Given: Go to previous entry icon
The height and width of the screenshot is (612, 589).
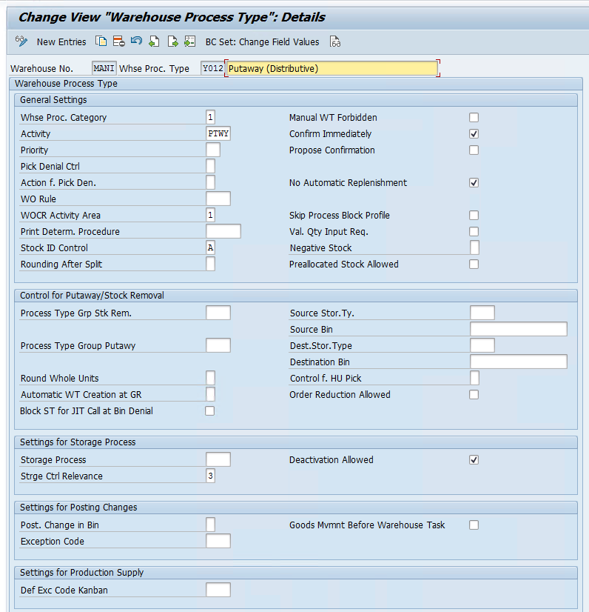Looking at the screenshot, I should [x=154, y=41].
